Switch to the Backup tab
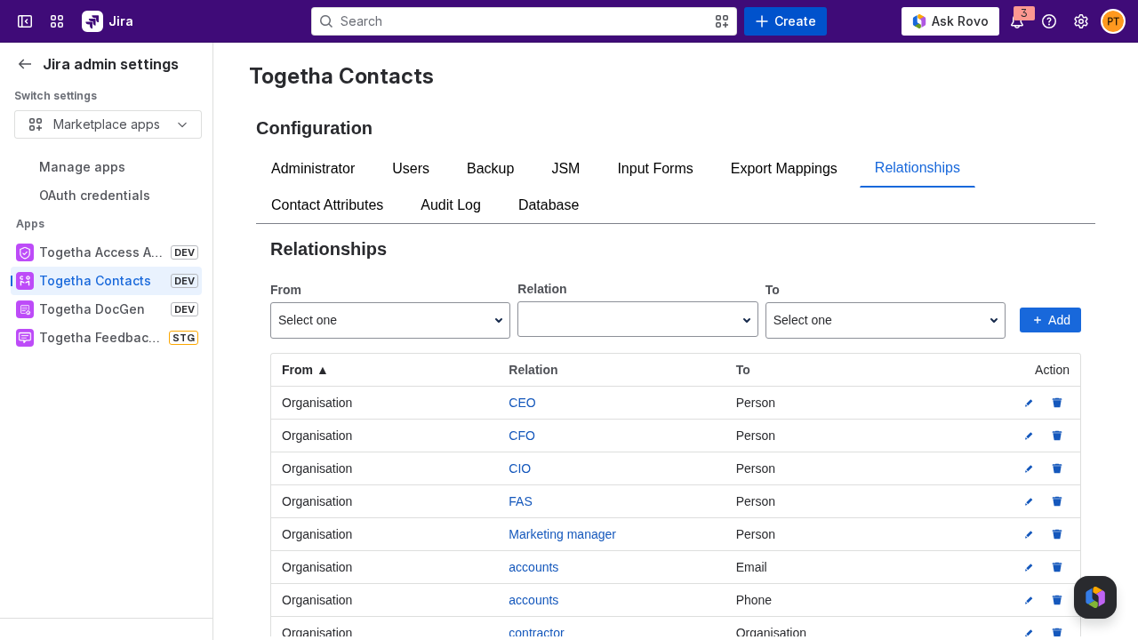The image size is (1138, 640). (x=491, y=169)
